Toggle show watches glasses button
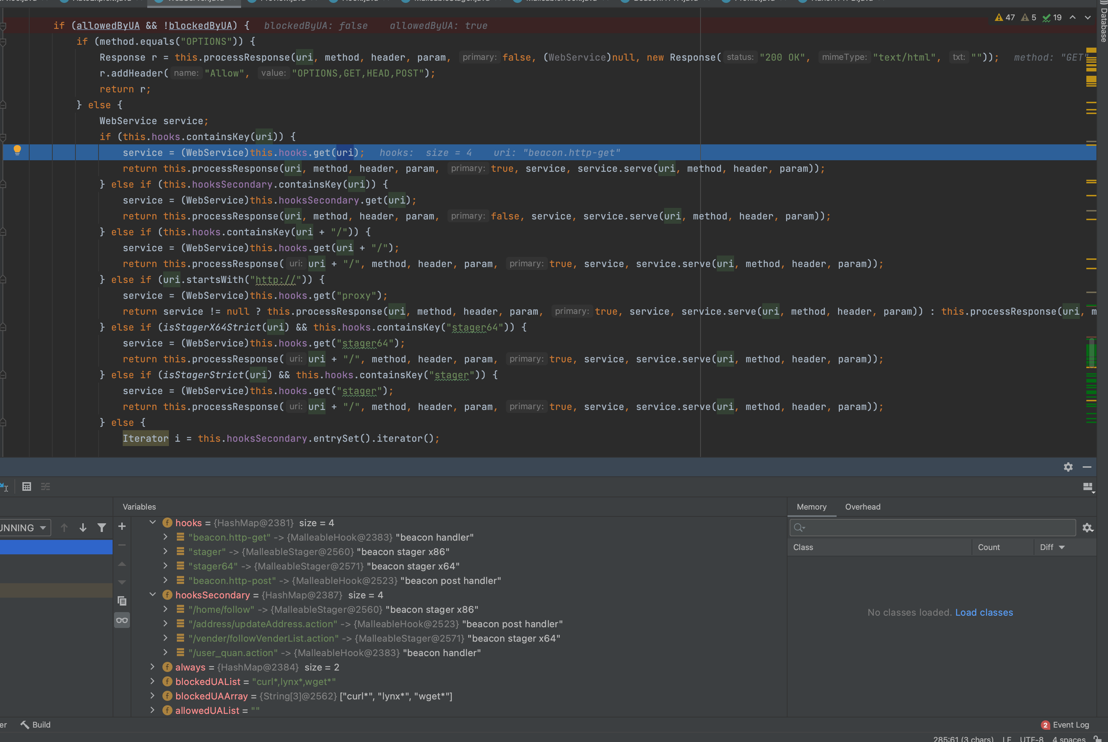 [122, 620]
